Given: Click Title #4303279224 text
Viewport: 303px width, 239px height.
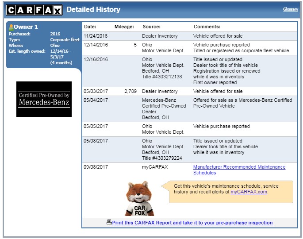Looking at the screenshot, I should click(162, 158).
